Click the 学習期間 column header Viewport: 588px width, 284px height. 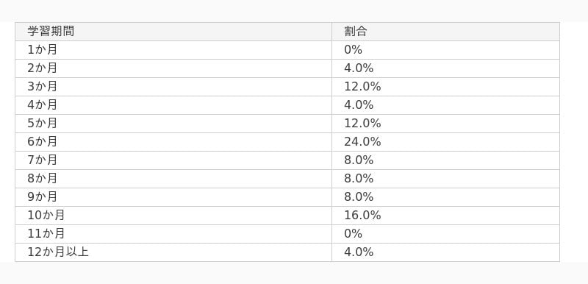tap(173, 32)
